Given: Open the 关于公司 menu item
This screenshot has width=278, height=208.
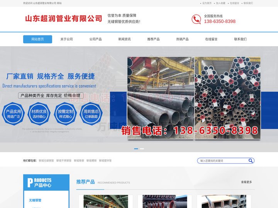Looking at the screenshot, I should click(x=66, y=39).
